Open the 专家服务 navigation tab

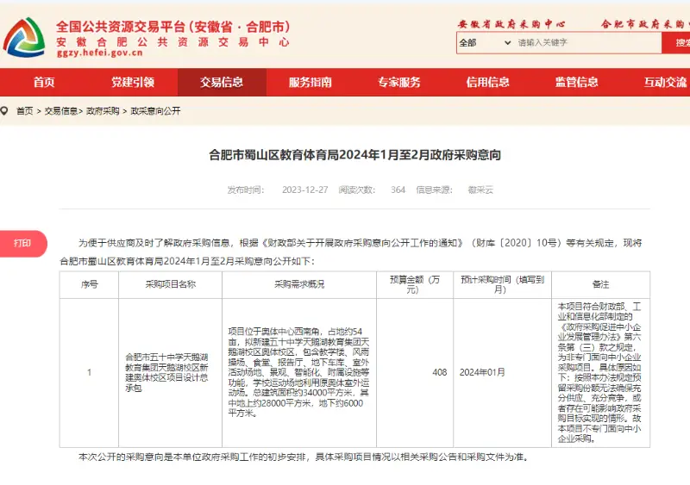399,82
